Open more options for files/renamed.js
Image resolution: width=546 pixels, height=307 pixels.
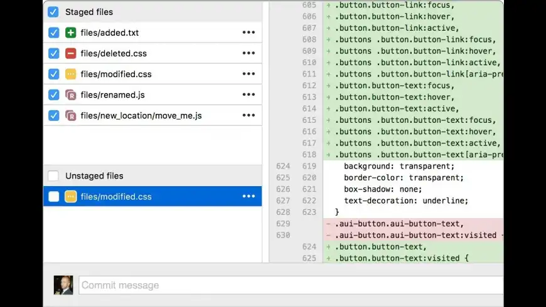point(249,95)
